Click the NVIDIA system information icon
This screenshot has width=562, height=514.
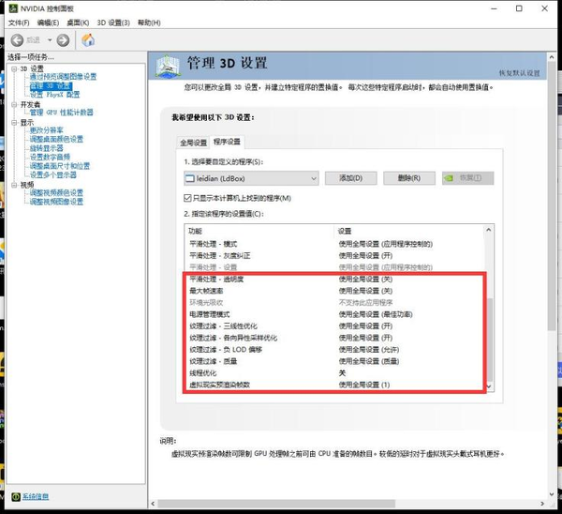[15, 497]
